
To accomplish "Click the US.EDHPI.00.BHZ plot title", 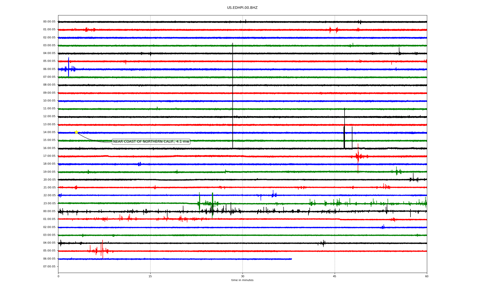I will pos(242,8).
